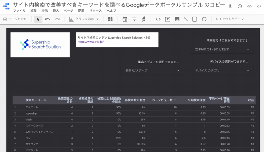
Task: Click the report title text
Action: (x=119, y=5)
